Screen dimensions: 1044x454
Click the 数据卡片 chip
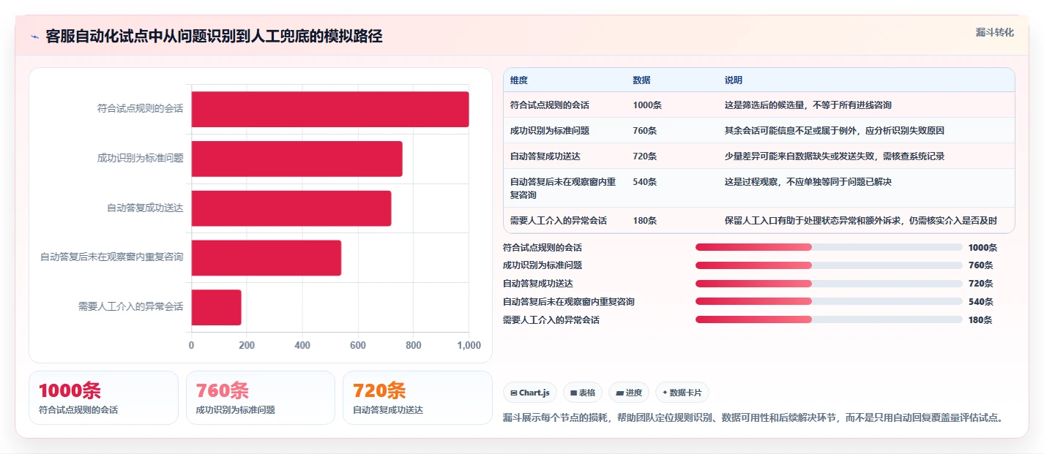pos(682,393)
